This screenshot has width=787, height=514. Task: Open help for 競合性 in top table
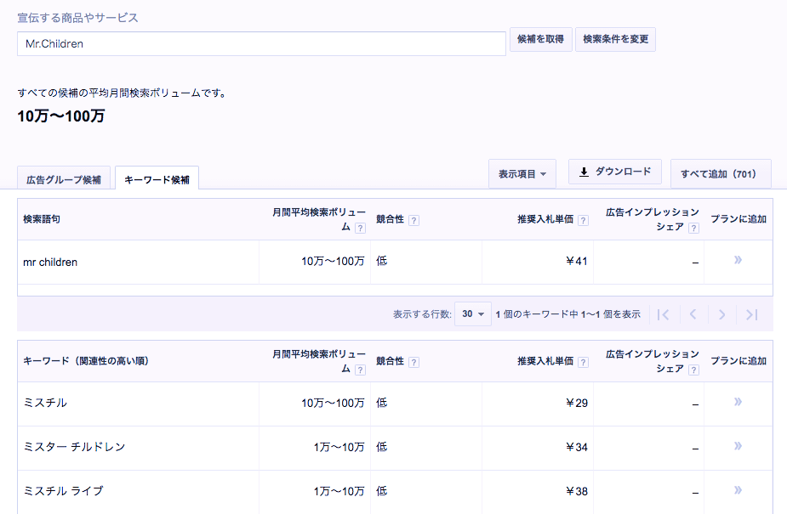point(413,220)
